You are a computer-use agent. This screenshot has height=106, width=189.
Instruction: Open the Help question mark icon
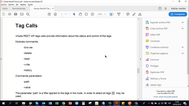click(160, 9)
